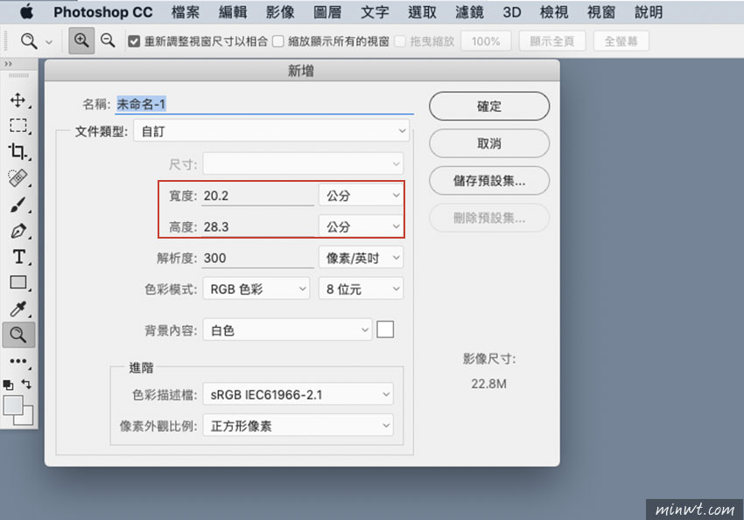Open the 檢視 menu
The image size is (744, 520).
coord(554,12)
